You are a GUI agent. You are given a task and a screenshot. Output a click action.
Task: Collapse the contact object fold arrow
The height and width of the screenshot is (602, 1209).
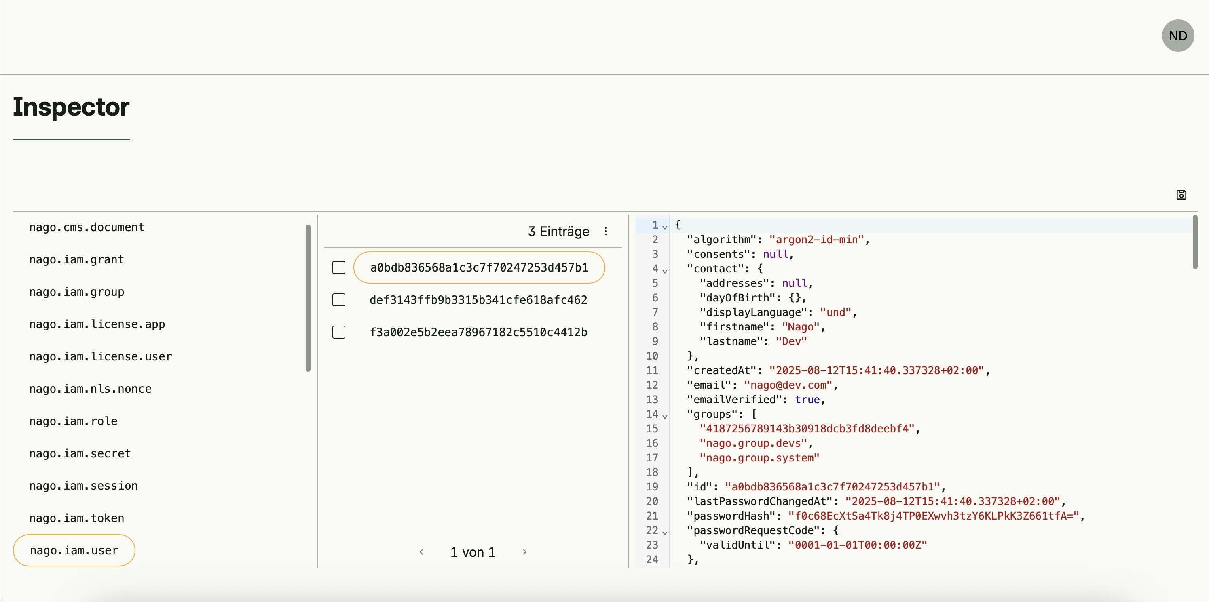click(x=665, y=271)
